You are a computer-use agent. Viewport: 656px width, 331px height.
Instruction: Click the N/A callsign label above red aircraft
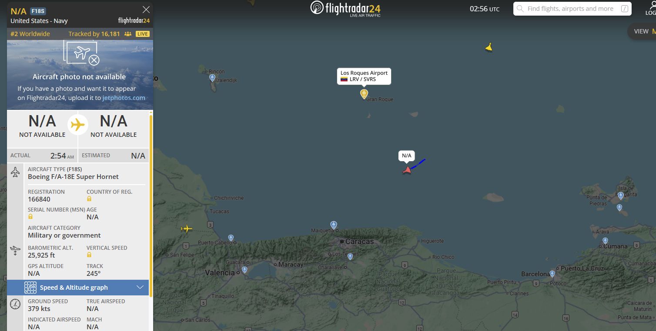[406, 156]
